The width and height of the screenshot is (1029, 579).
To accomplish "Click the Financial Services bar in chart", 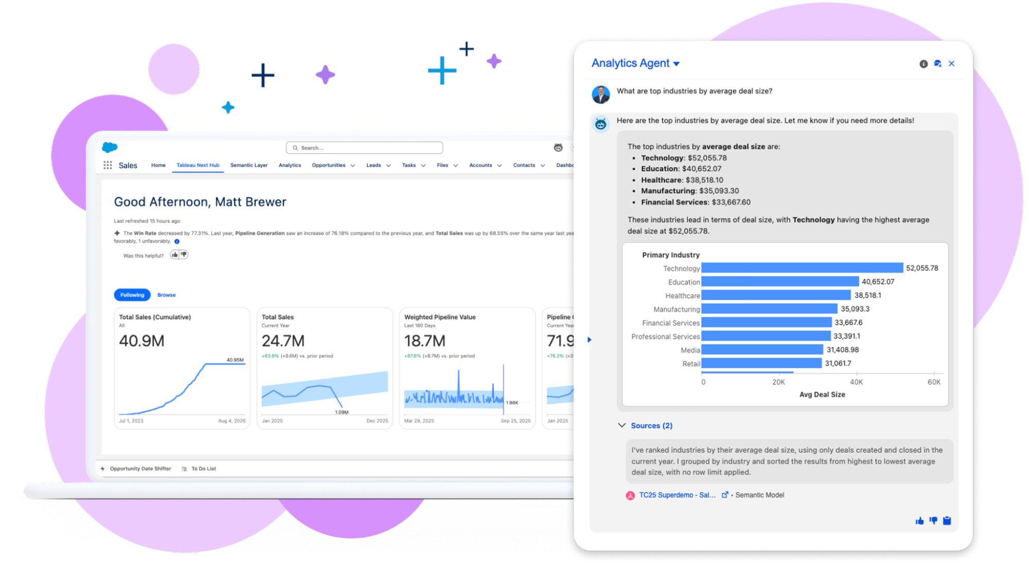I will (766, 322).
